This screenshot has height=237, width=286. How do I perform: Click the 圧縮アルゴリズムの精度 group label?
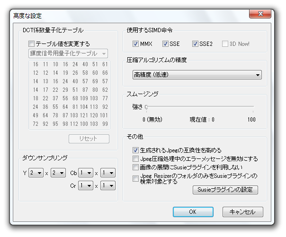coord(157,60)
